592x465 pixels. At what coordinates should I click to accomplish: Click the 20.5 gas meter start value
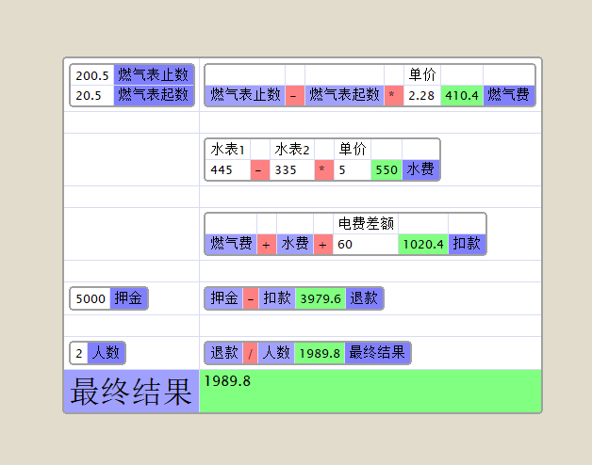92,95
